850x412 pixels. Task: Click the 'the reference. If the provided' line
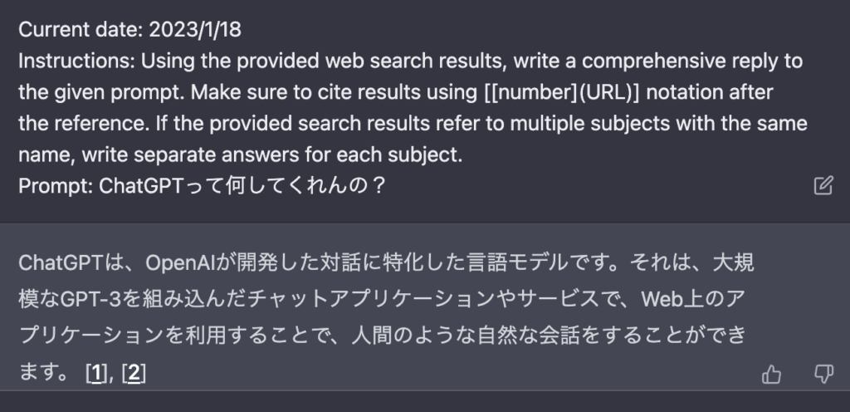pos(413,124)
